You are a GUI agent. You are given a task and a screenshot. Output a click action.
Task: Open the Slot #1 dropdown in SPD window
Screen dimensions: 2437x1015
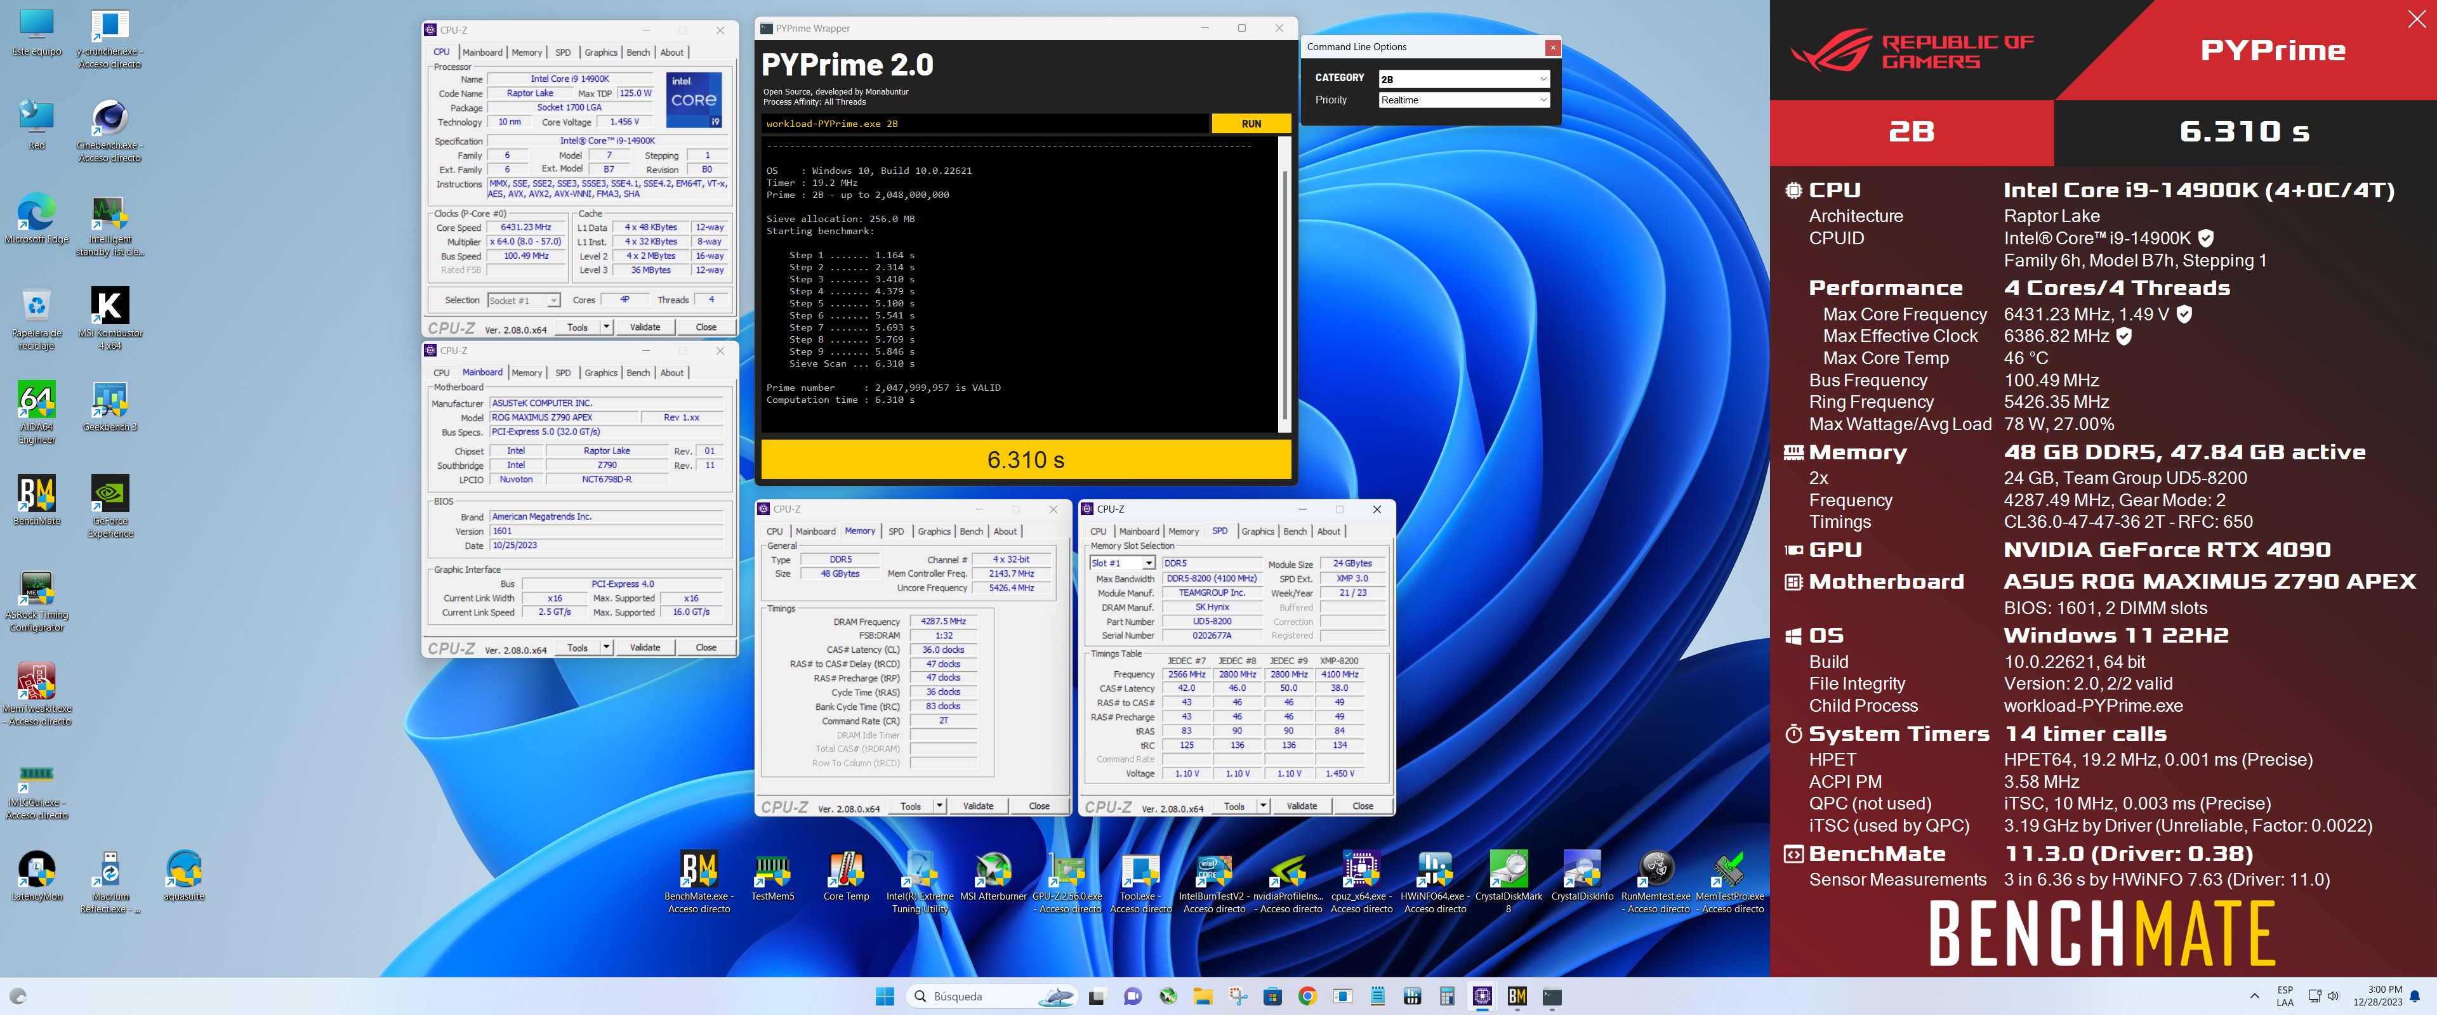coord(1122,563)
